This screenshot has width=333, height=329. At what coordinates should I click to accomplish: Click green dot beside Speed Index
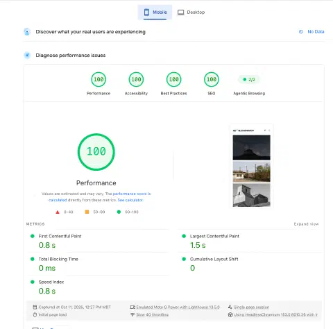33,282
